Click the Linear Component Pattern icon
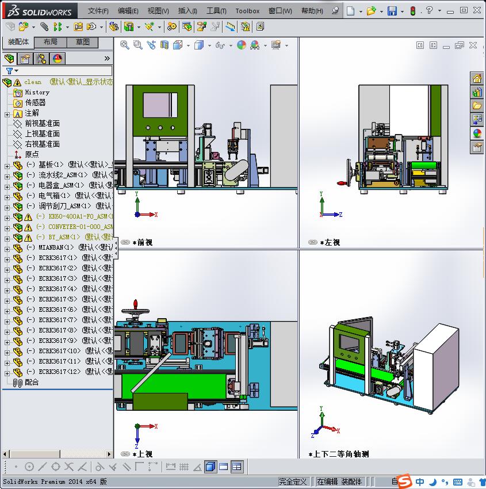 point(58,27)
